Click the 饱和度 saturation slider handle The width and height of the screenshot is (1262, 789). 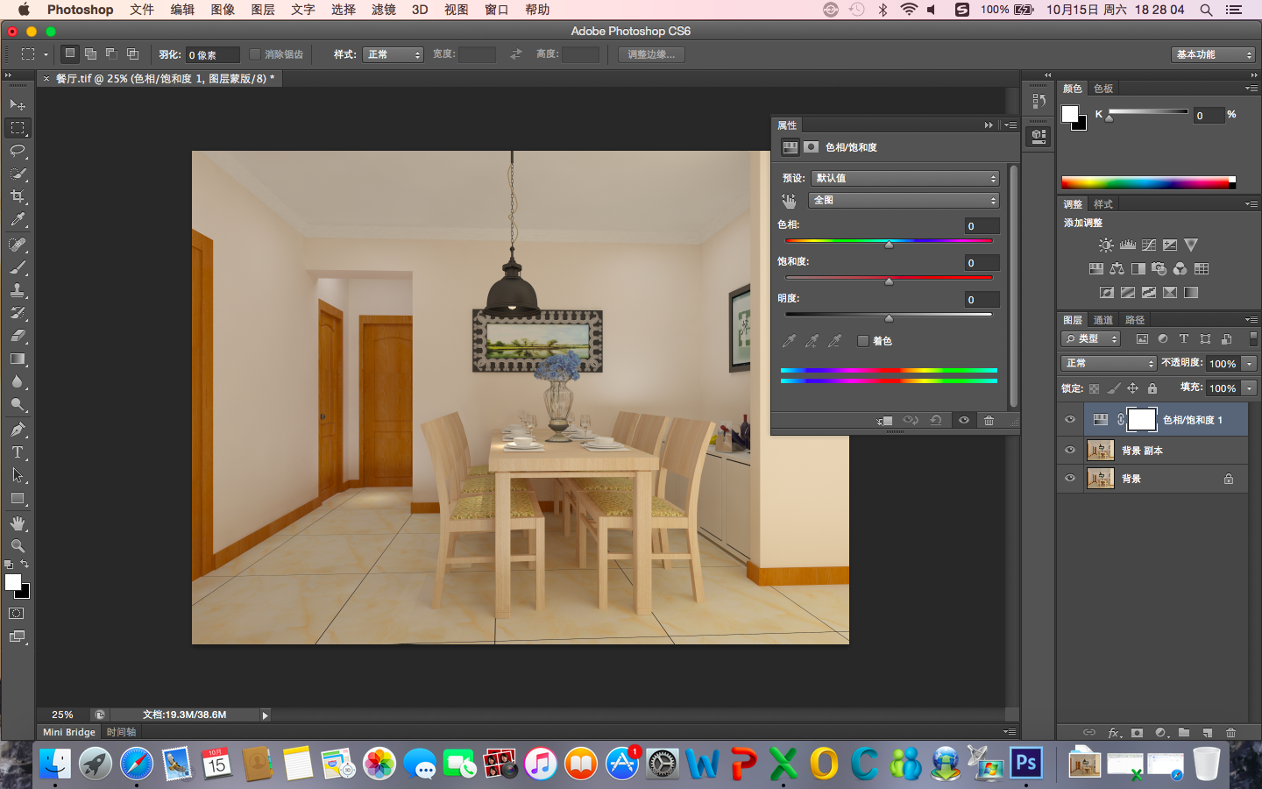click(x=889, y=281)
